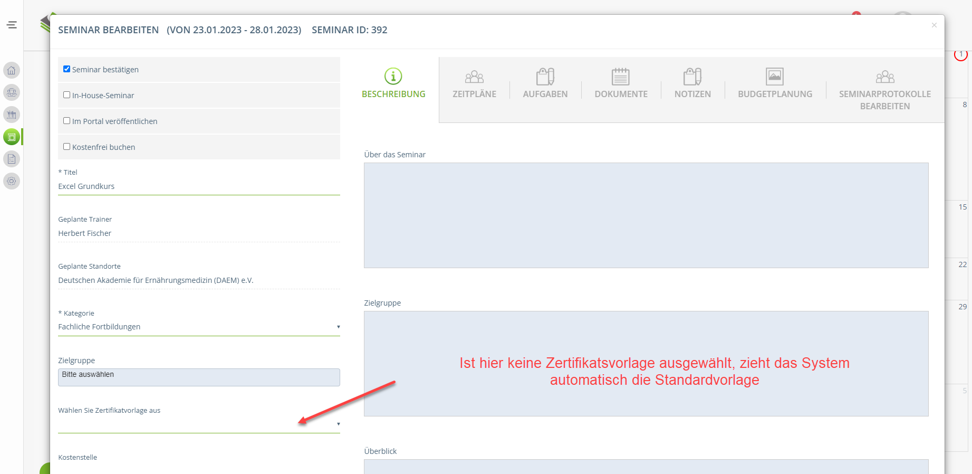
Task: Uncheck the Seminar bestätigen checkbox
Action: [x=67, y=69]
